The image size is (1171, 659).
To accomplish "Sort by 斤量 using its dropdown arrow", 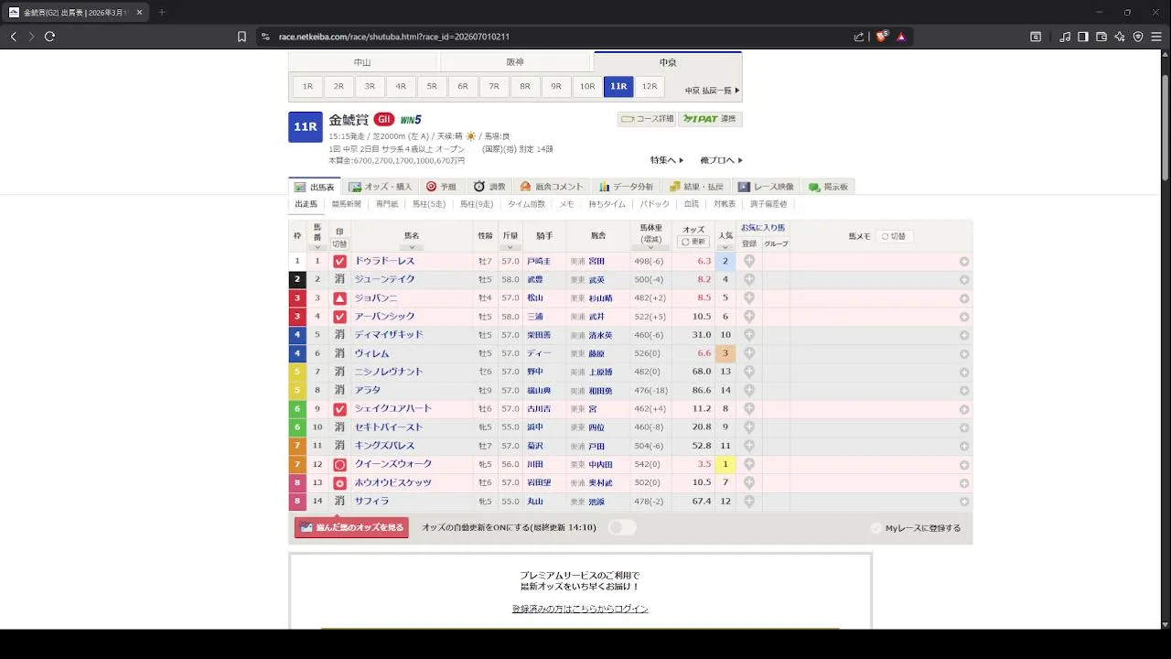I will (x=510, y=246).
